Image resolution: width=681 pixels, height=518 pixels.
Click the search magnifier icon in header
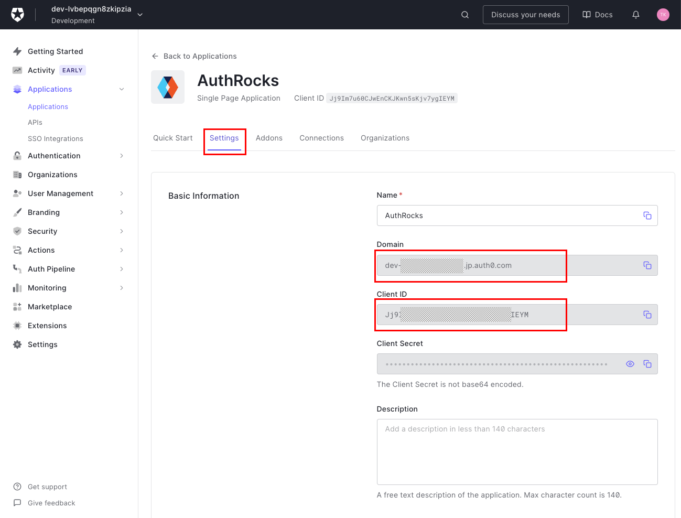click(x=464, y=15)
